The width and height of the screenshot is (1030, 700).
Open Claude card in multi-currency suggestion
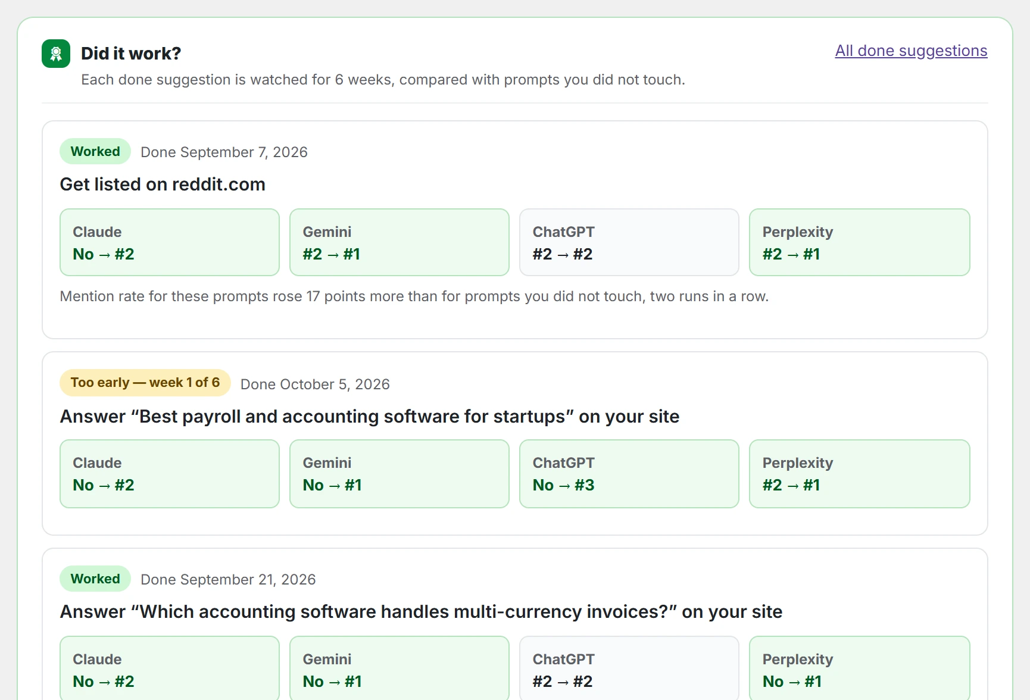[x=170, y=668]
